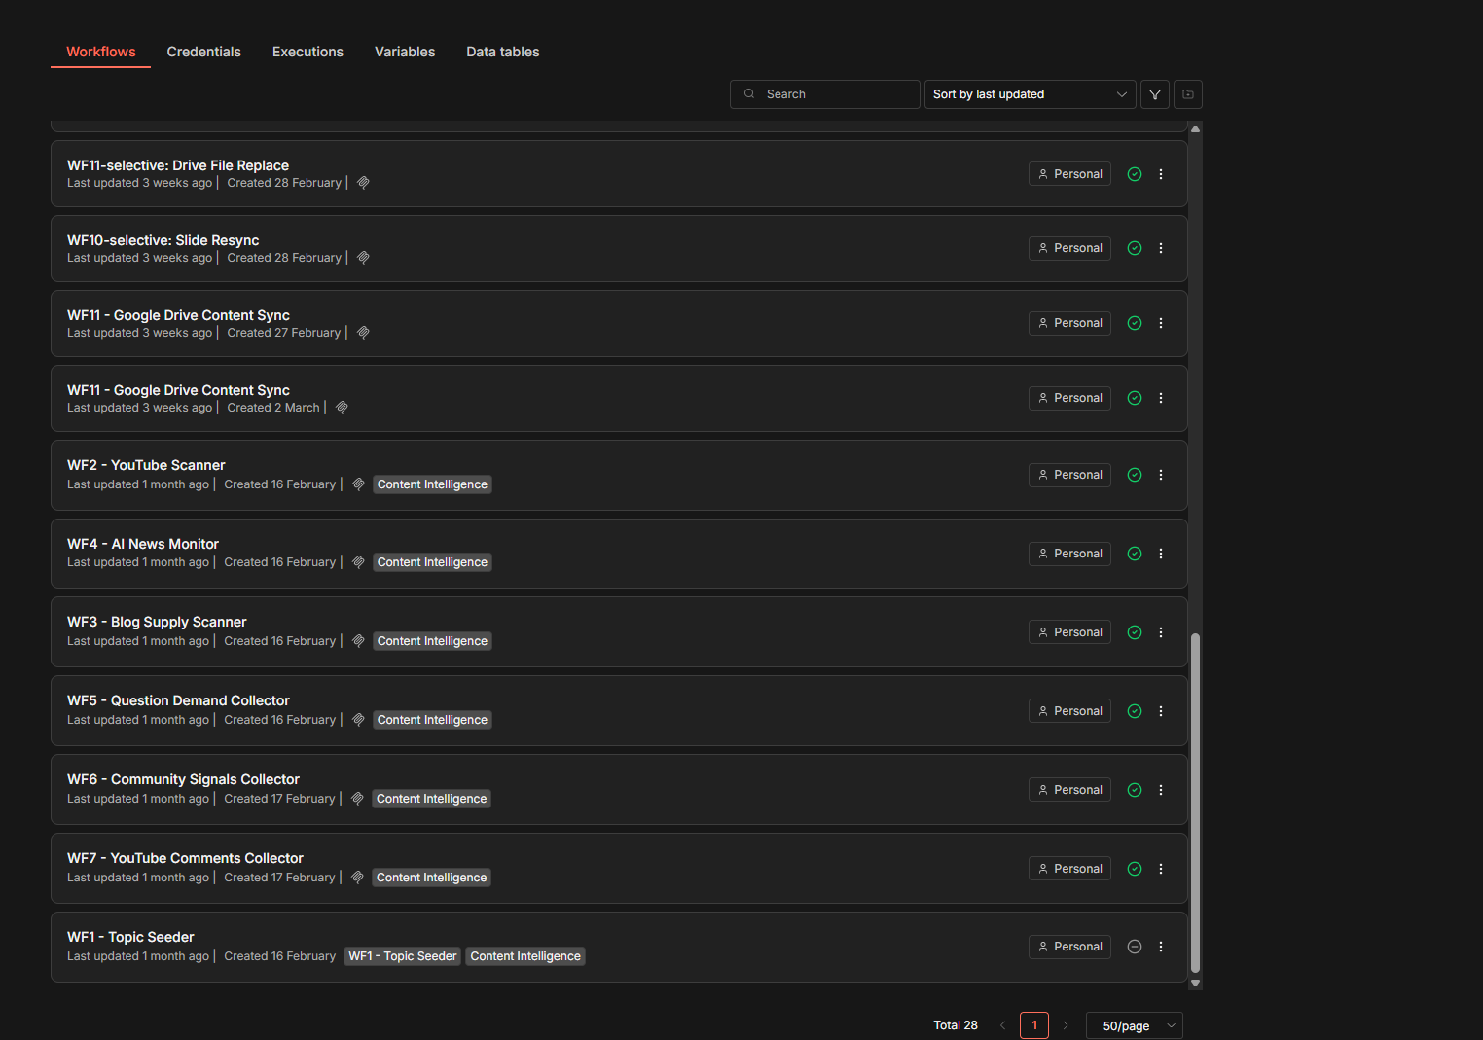Switch to the Credentials tab
This screenshot has width=1483, height=1040.
tap(203, 52)
